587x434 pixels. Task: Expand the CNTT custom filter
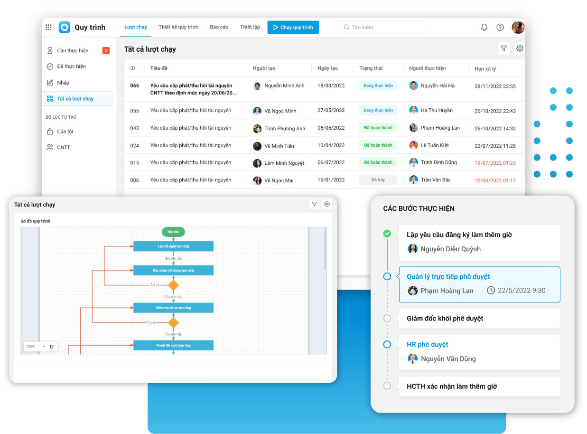tap(64, 147)
